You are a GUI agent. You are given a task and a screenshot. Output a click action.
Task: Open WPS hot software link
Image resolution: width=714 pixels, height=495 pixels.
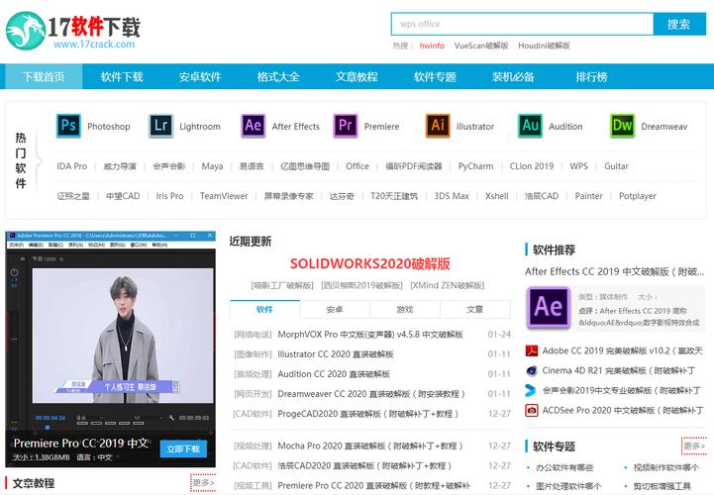pos(578,166)
